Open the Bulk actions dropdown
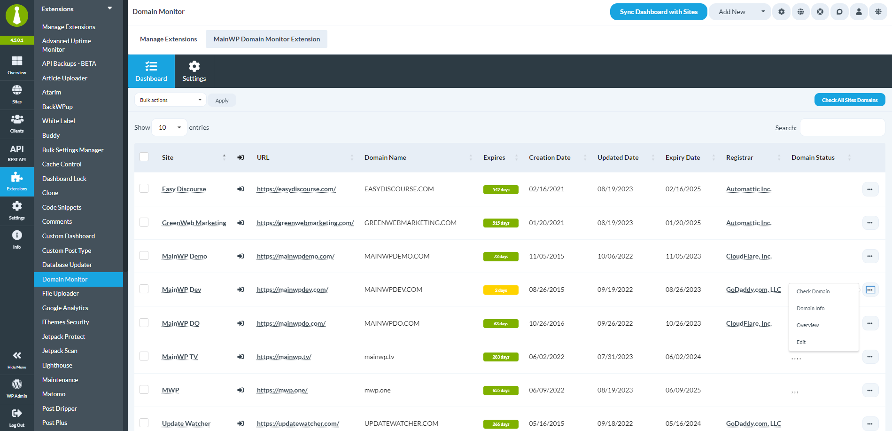The image size is (892, 431). point(171,100)
